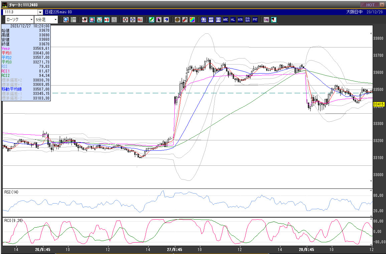Open the 111.3 symbol code dropdown arrow
Image resolution: width=386 pixels, height=254 pixels.
pos(40,12)
